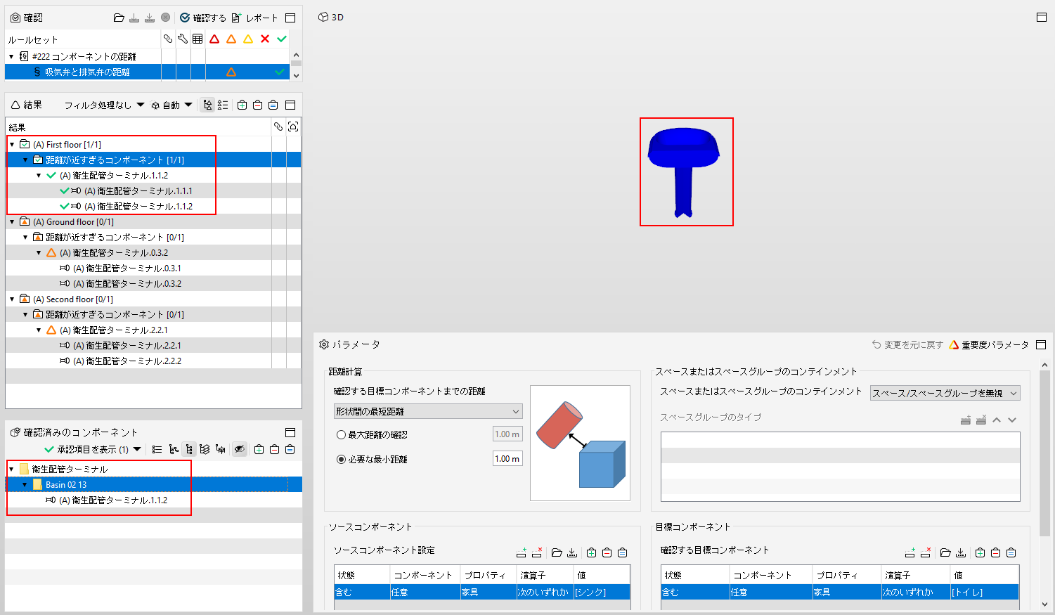The width and height of the screenshot is (1055, 615).
Task: Open the 承認項目を表示 (1) dropdown
Action: (93, 449)
